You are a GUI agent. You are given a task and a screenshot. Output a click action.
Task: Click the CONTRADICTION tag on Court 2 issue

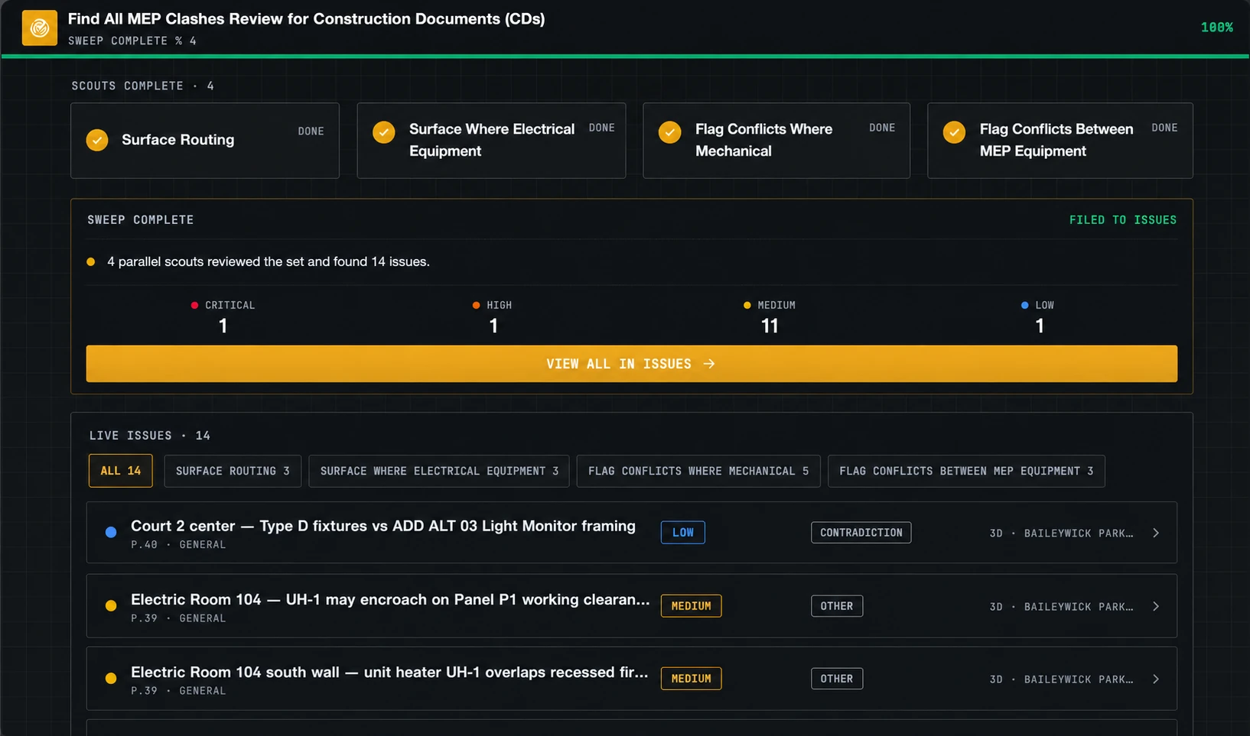coord(861,533)
